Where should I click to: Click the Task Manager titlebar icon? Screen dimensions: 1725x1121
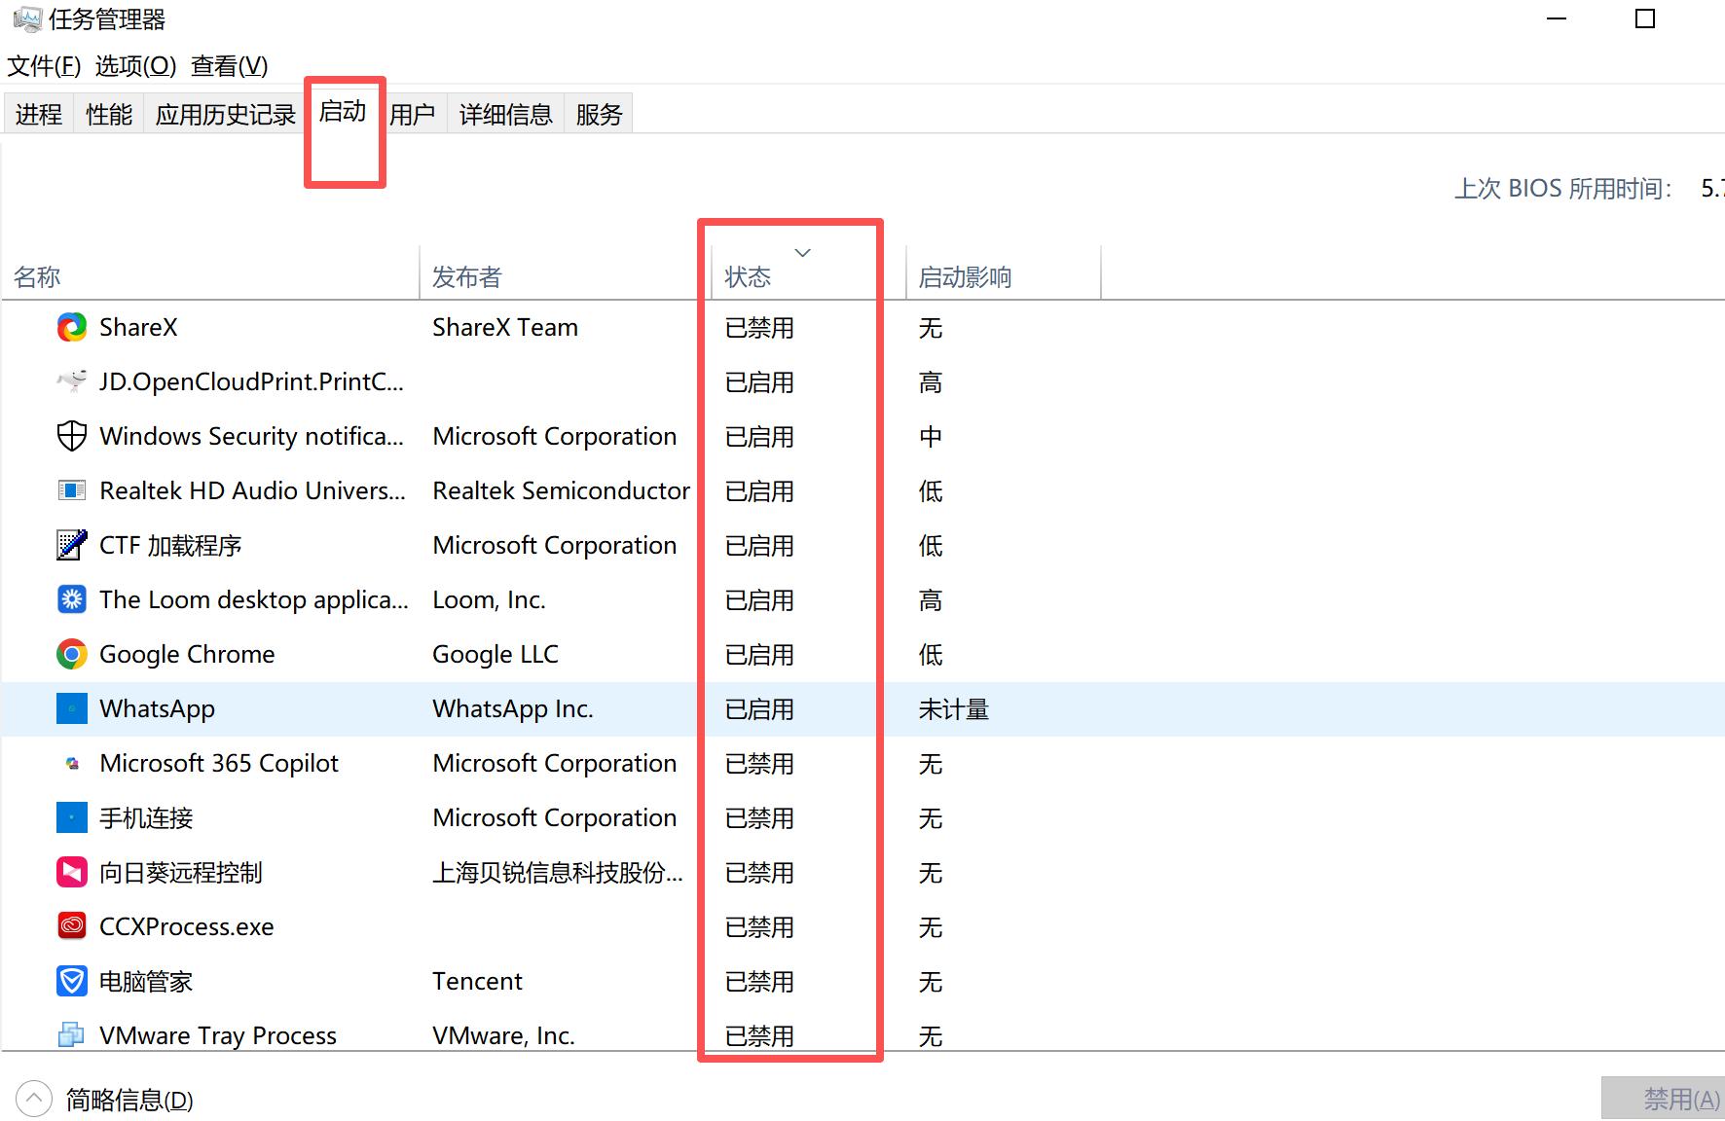[x=29, y=18]
